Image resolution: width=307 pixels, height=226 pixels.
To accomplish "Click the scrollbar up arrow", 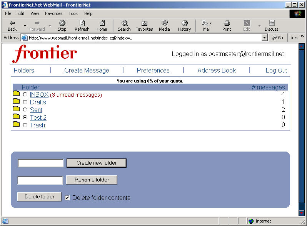I will 302,46.
